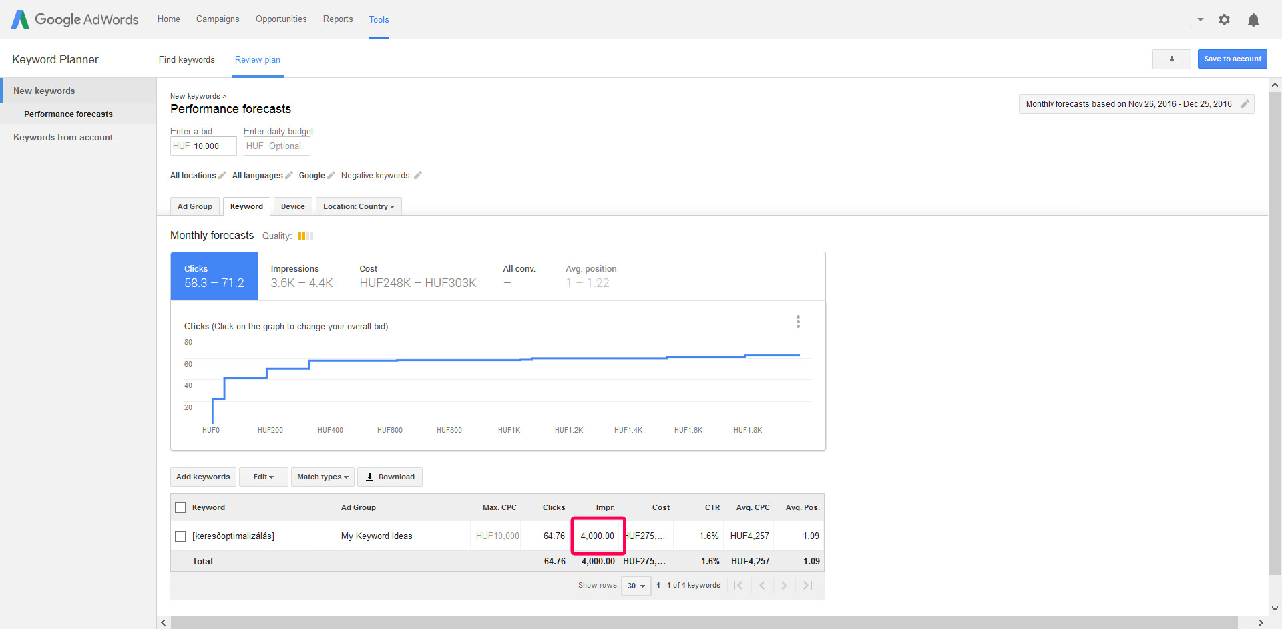
Task: Click the horizontal scrollbar thumb
Action: tap(704, 622)
